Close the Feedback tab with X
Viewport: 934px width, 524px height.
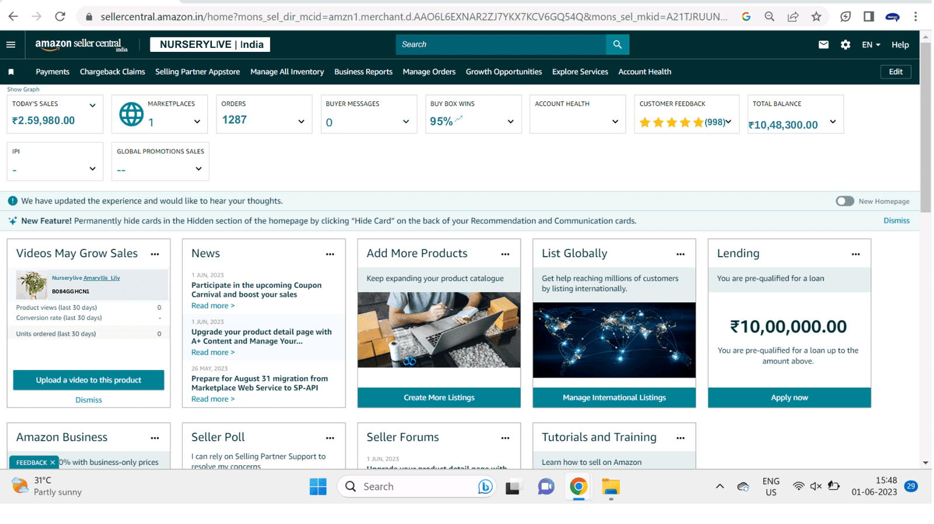click(53, 462)
